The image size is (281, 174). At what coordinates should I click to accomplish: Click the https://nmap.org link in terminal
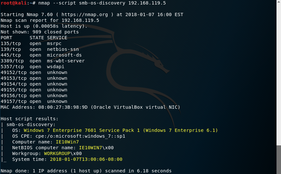click(x=84, y=14)
